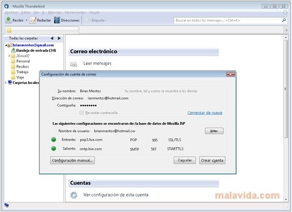Click the Bandeja de entrada inbox icon
Image resolution: width=292 pixels, height=212 pixels.
[x=13, y=50]
